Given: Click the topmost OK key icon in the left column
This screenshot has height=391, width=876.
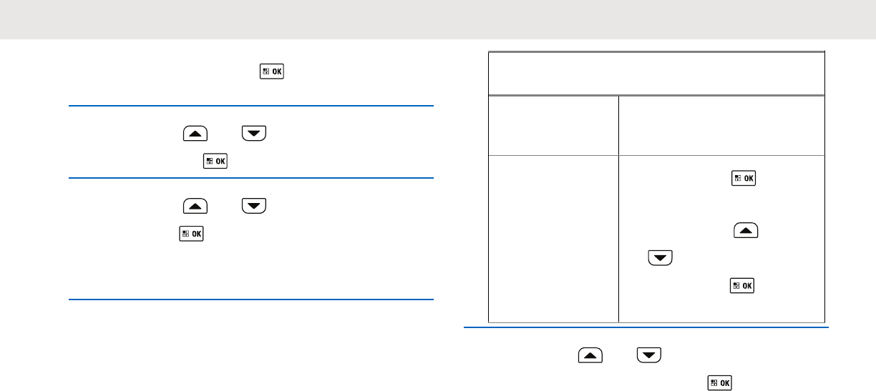Looking at the screenshot, I should 273,72.
